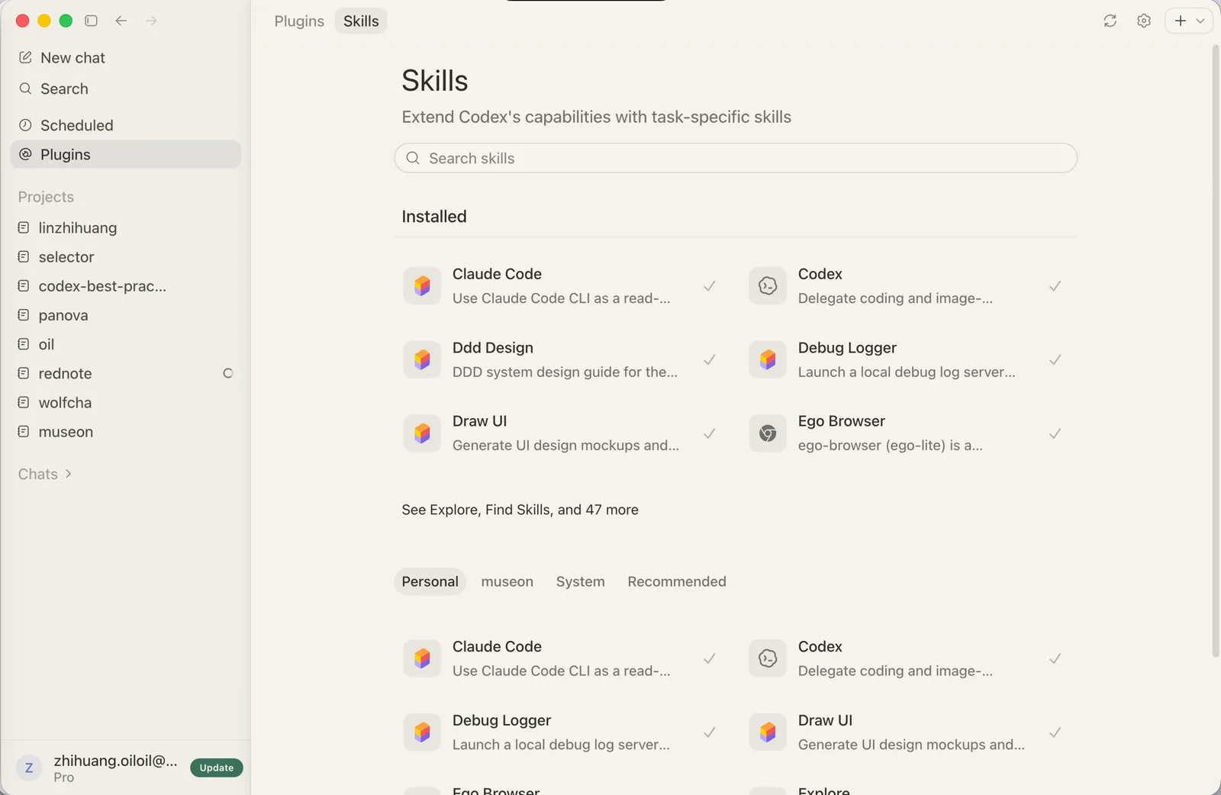Open the codex-best-prac... project
The width and height of the screenshot is (1221, 795).
(126, 286)
